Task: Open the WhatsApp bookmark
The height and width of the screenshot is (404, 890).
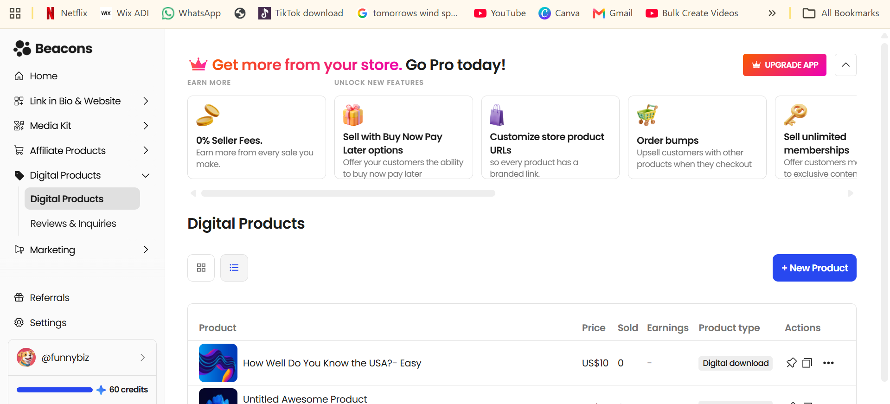Action: tap(191, 13)
